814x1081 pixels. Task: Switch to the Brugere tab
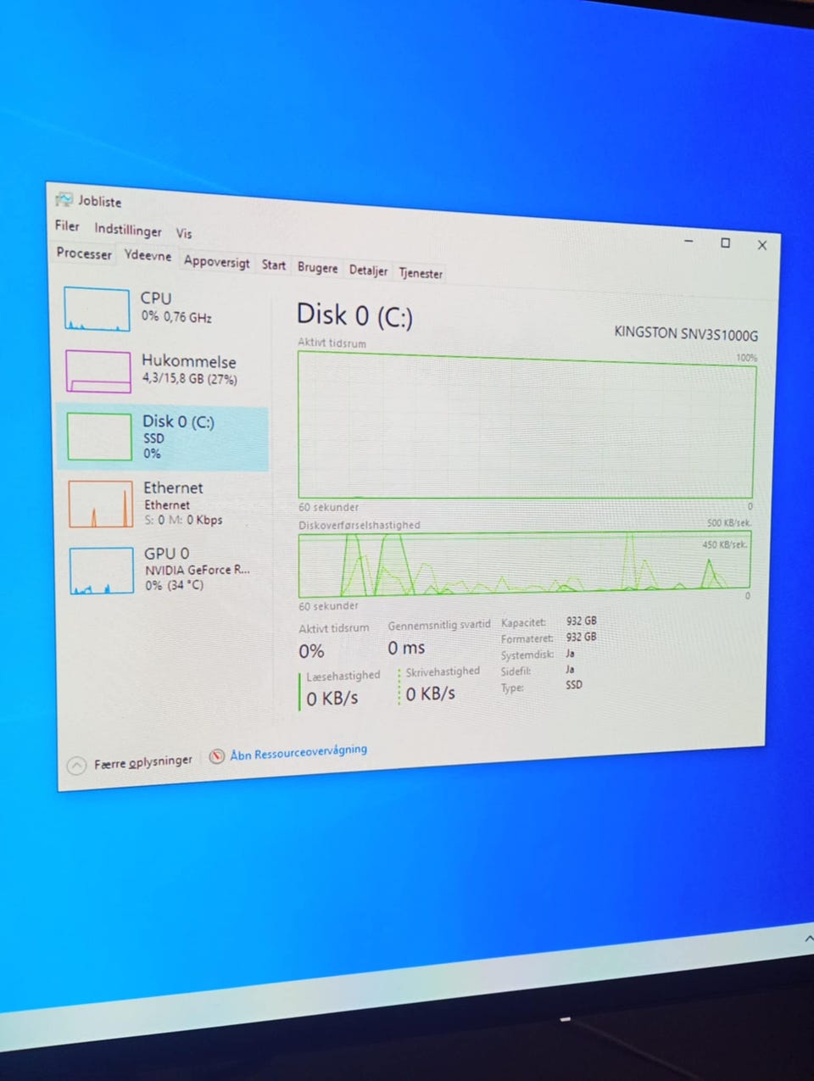pyautogui.click(x=317, y=267)
